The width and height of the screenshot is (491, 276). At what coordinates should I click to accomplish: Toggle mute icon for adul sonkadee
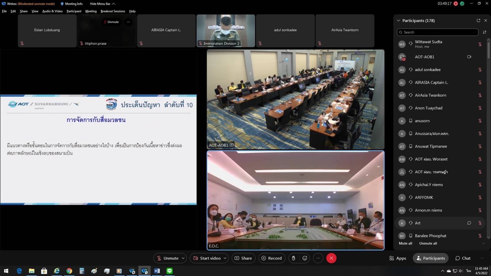pyautogui.click(x=480, y=70)
